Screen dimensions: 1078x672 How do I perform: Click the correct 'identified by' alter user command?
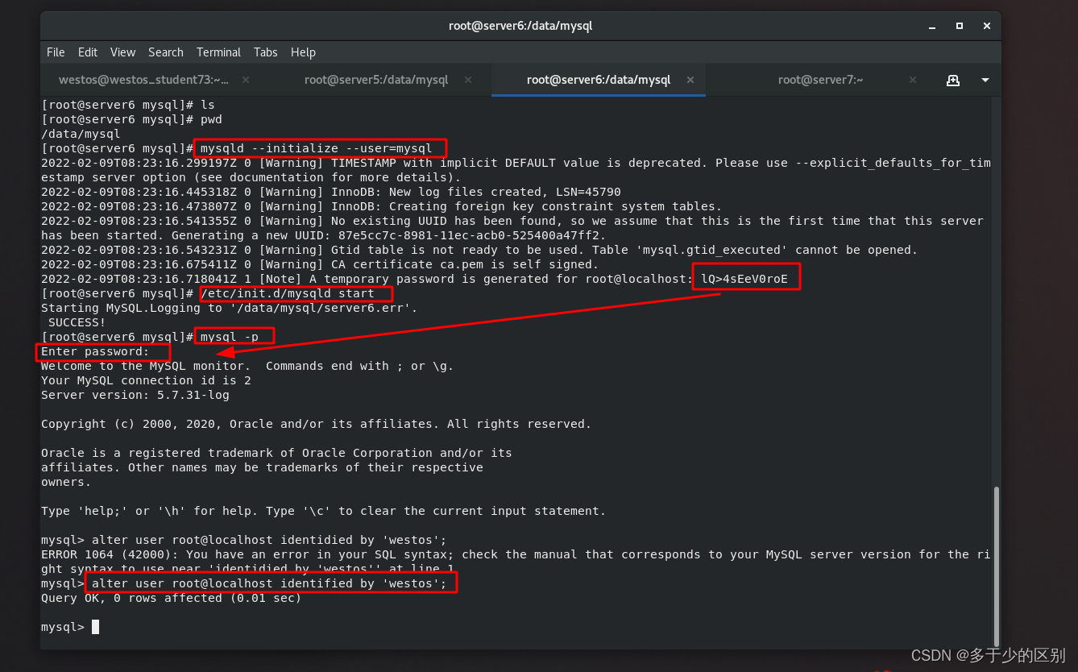269,583
